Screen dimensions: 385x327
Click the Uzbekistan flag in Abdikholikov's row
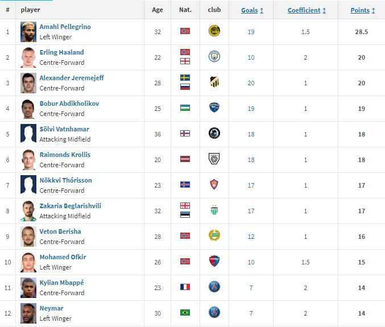tap(185, 108)
